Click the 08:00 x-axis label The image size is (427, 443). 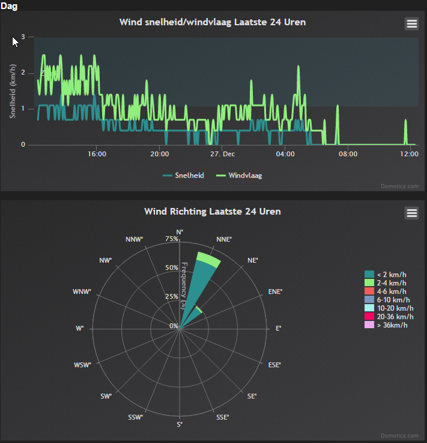click(x=348, y=154)
